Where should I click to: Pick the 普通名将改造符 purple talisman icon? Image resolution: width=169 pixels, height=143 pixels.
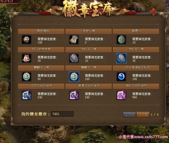click(x=74, y=95)
